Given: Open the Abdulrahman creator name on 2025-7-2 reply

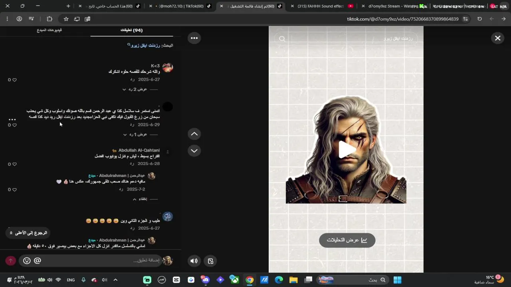Looking at the screenshot, I should pos(122,176).
